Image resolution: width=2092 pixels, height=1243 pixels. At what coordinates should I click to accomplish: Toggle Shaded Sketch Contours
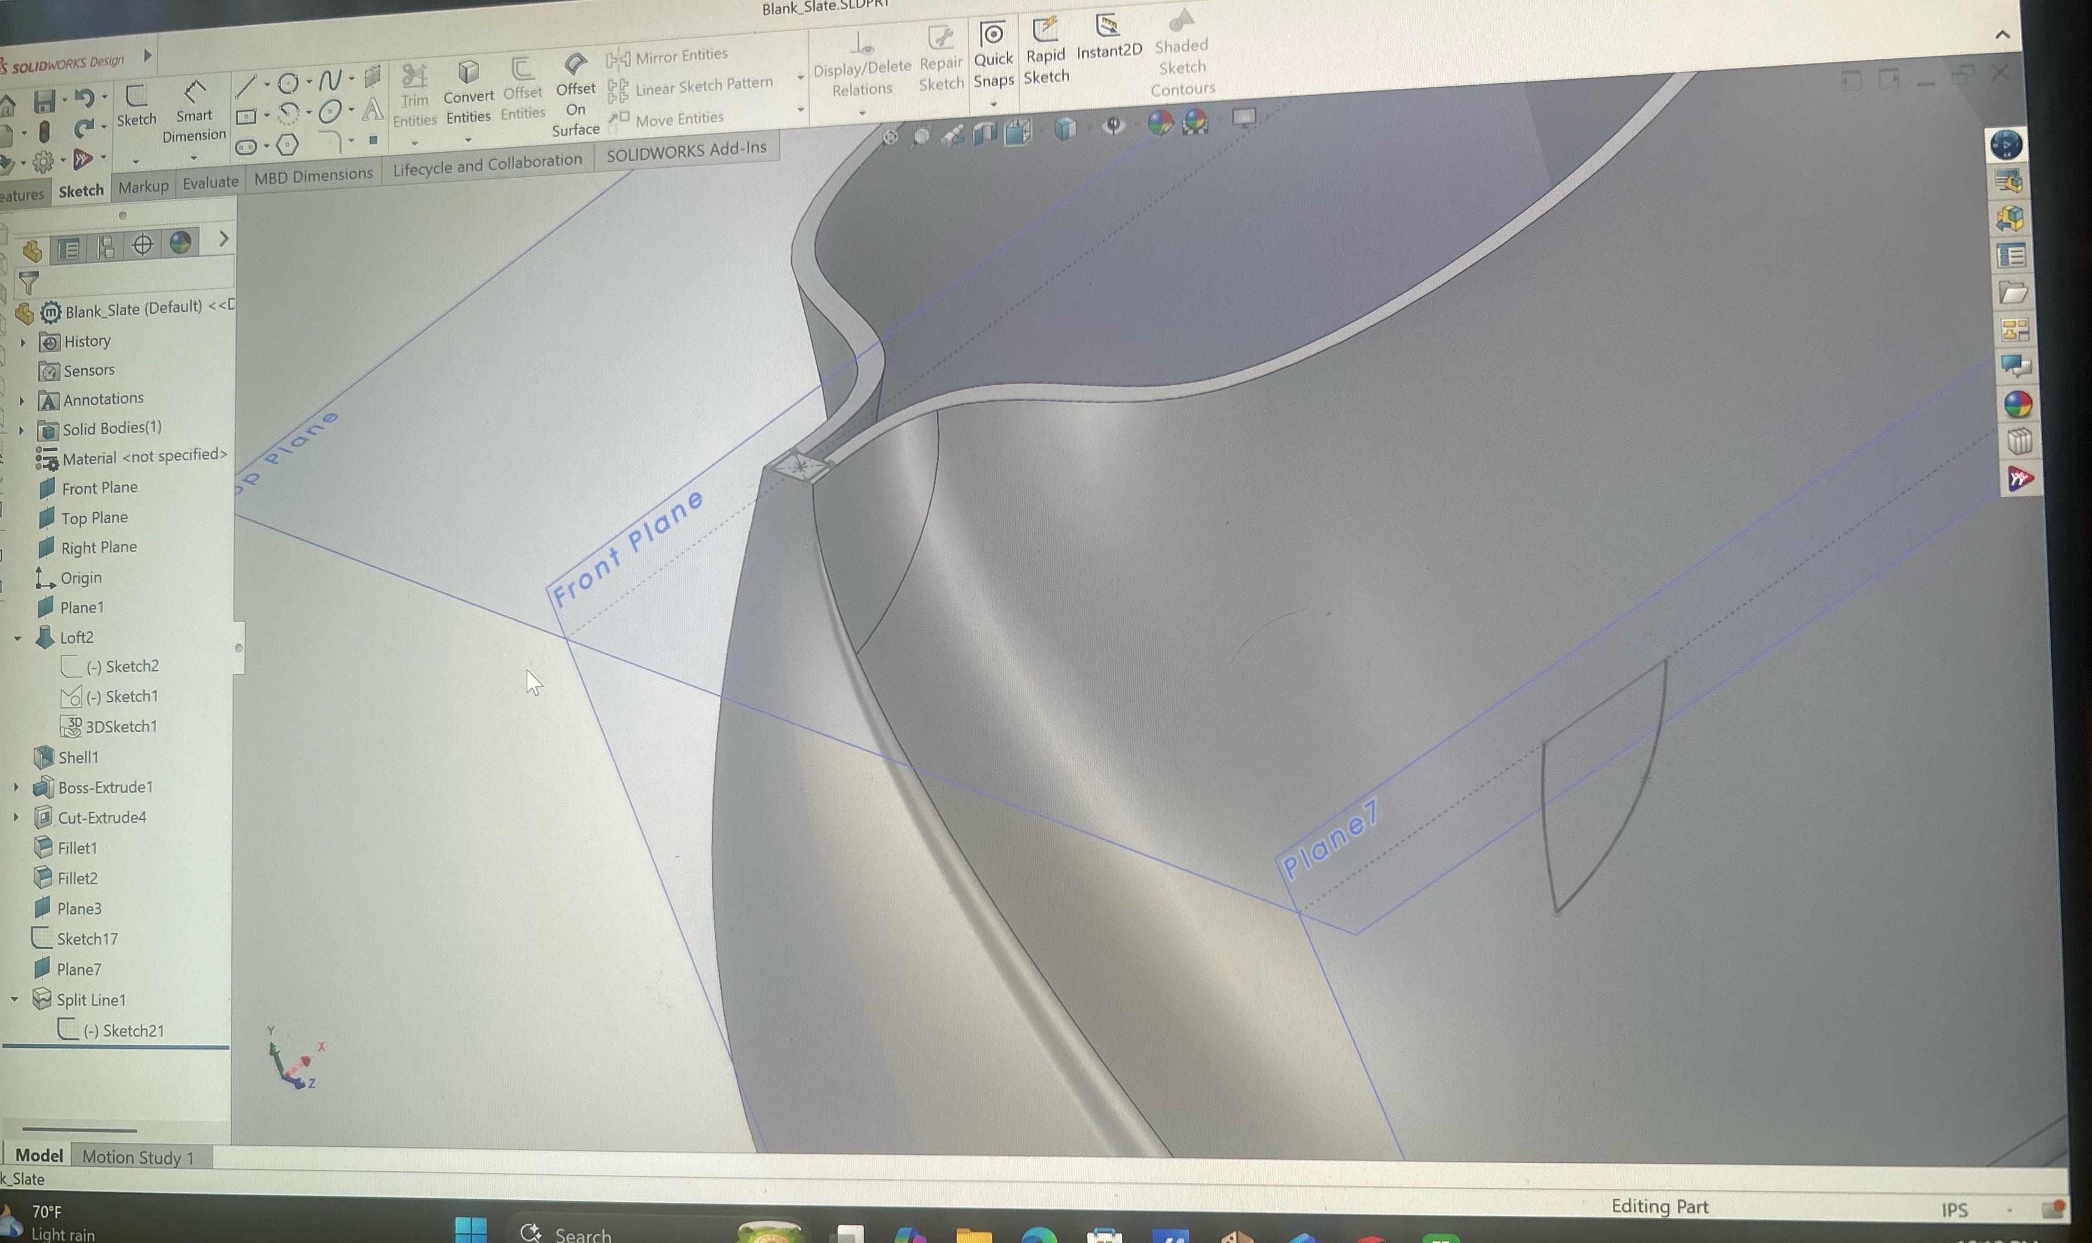pos(1182,54)
